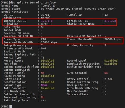Click the Reserved for binding No value
Viewport: 125px width, 108px height.
43,97
